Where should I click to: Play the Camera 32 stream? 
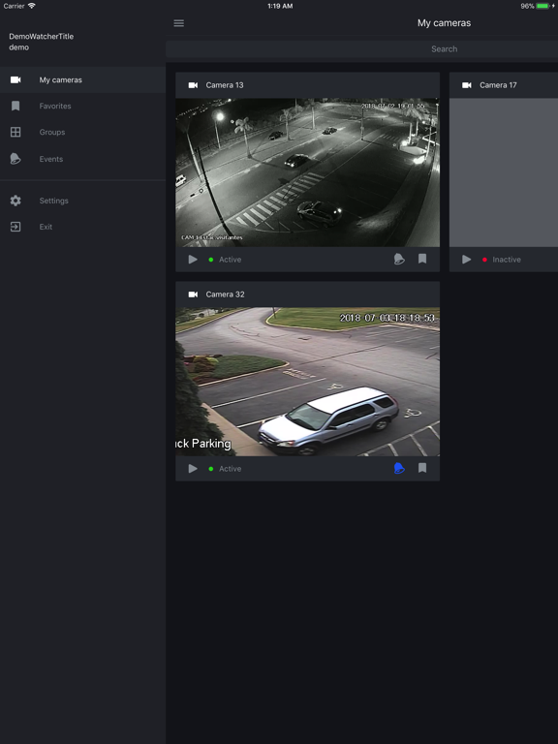(x=193, y=469)
